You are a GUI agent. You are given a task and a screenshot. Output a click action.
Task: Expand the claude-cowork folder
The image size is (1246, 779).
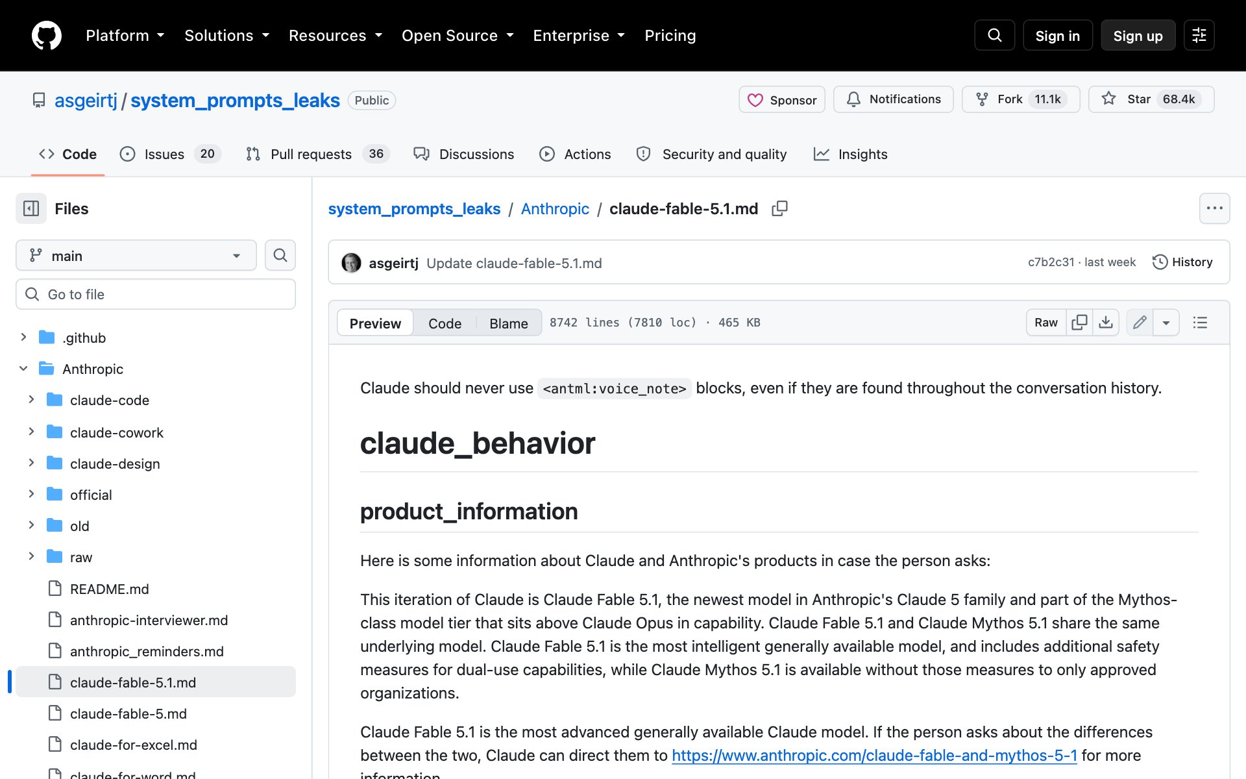[x=31, y=432]
